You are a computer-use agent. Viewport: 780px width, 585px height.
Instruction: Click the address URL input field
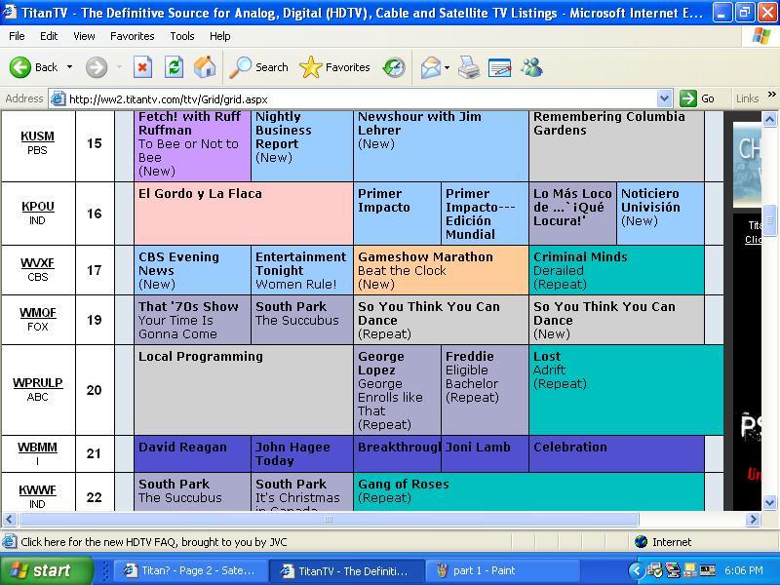click(361, 99)
